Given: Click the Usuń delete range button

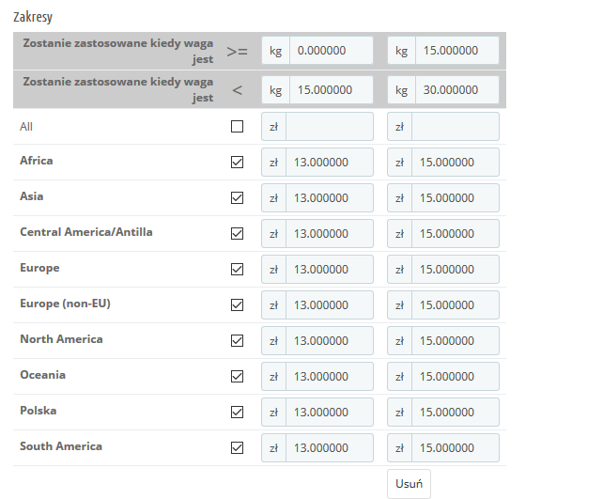Looking at the screenshot, I should click(x=409, y=484).
